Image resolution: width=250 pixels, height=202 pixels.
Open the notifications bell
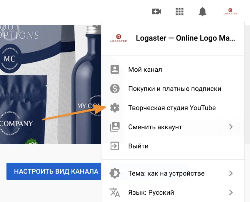(202, 12)
